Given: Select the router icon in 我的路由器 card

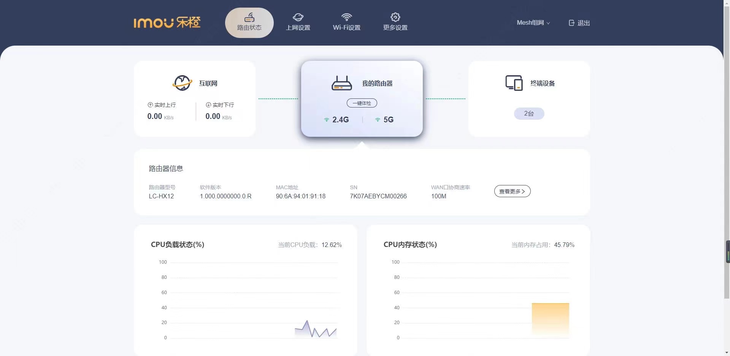Looking at the screenshot, I should coord(342,82).
